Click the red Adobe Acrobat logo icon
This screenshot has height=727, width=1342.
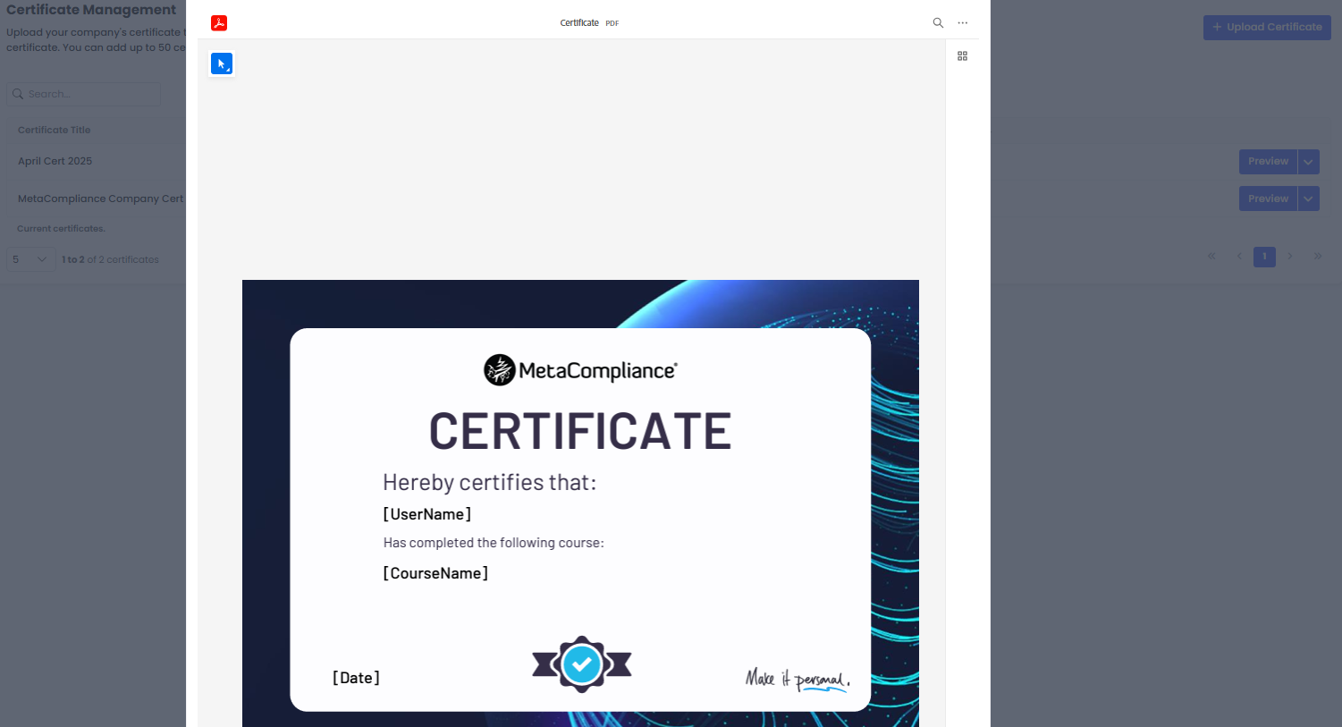point(219,23)
